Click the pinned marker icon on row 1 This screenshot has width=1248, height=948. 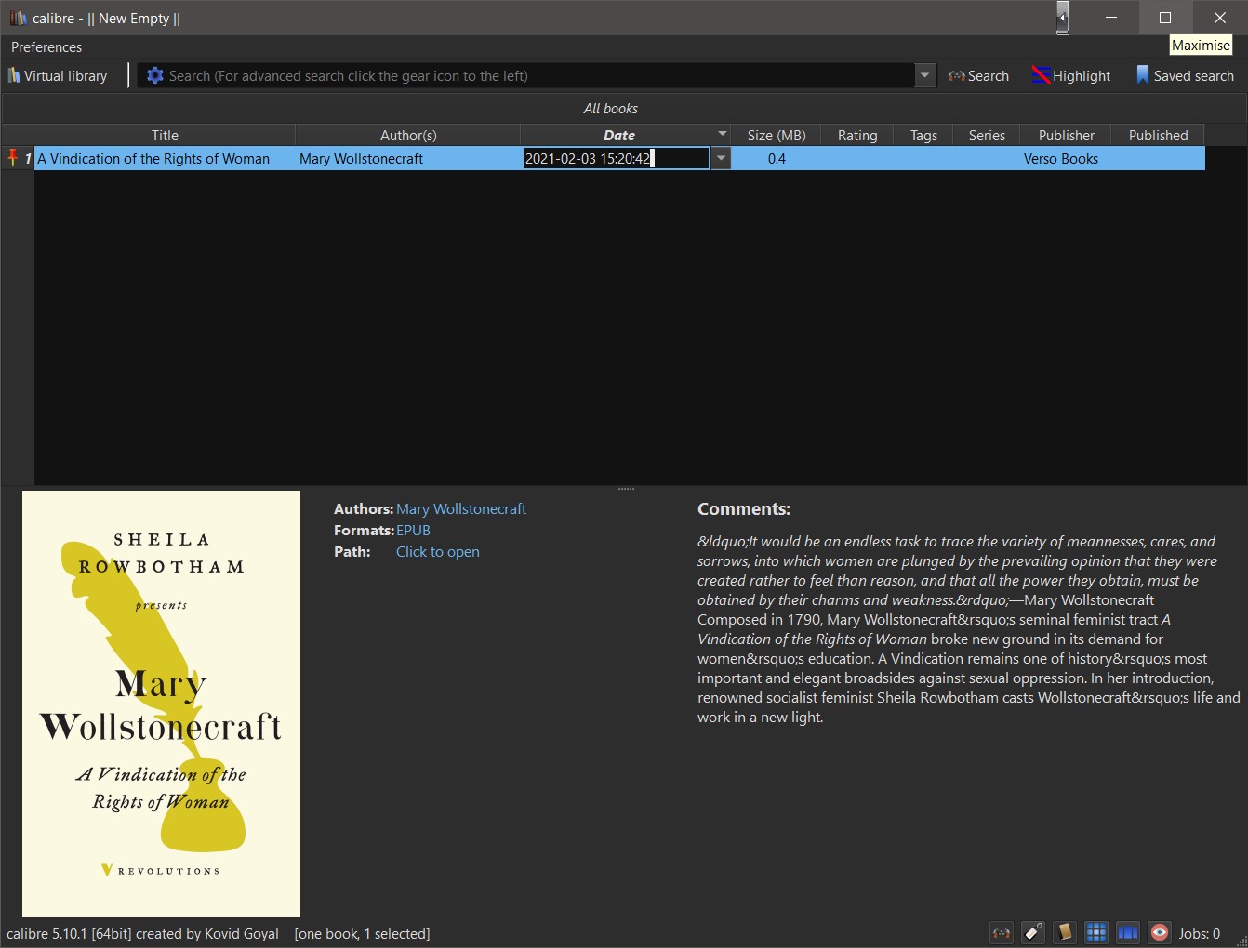[13, 158]
